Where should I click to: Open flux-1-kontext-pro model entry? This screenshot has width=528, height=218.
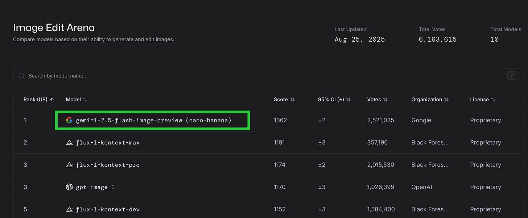tap(108, 165)
